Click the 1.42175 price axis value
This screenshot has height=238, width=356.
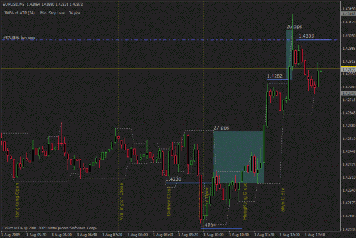tap(349, 203)
